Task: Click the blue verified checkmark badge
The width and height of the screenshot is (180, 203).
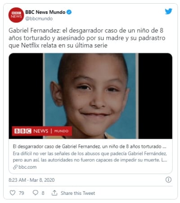Action: click(69, 12)
